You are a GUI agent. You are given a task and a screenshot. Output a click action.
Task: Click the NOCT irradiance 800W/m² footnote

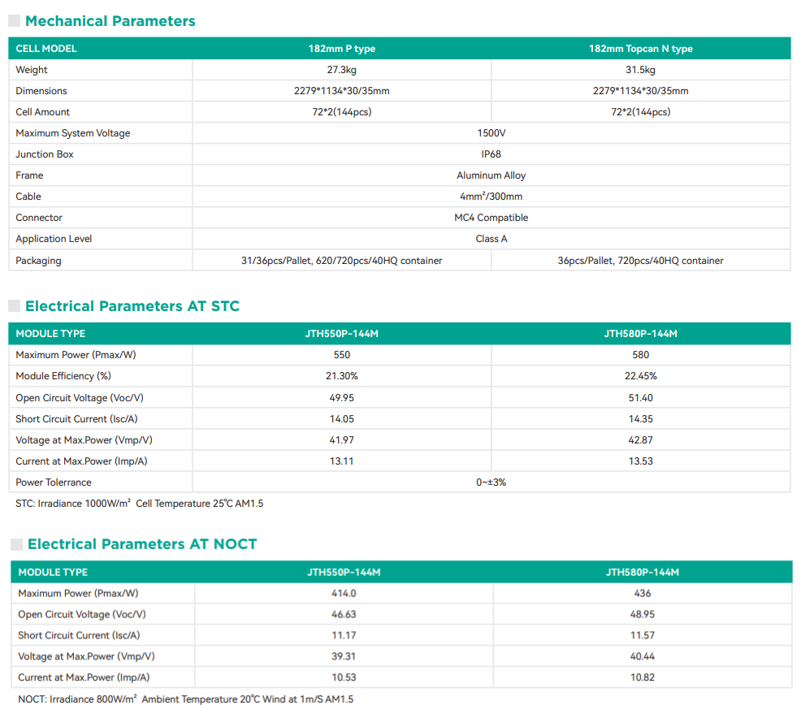click(x=185, y=699)
